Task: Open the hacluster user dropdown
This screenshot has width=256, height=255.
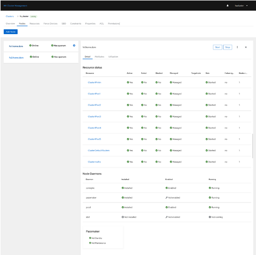Action: click(x=241, y=6)
